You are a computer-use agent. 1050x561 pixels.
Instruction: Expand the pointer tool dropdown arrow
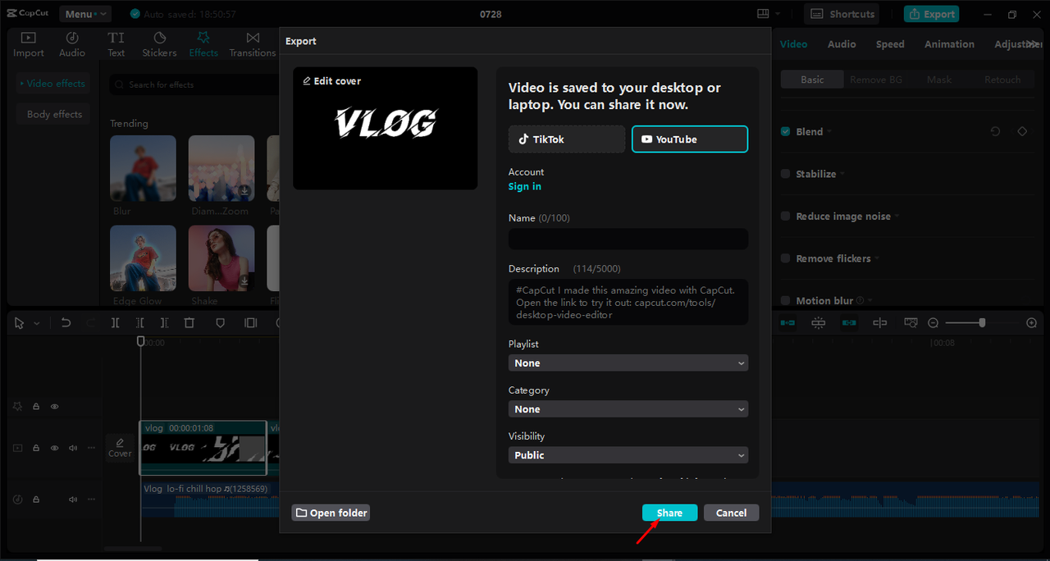(37, 323)
